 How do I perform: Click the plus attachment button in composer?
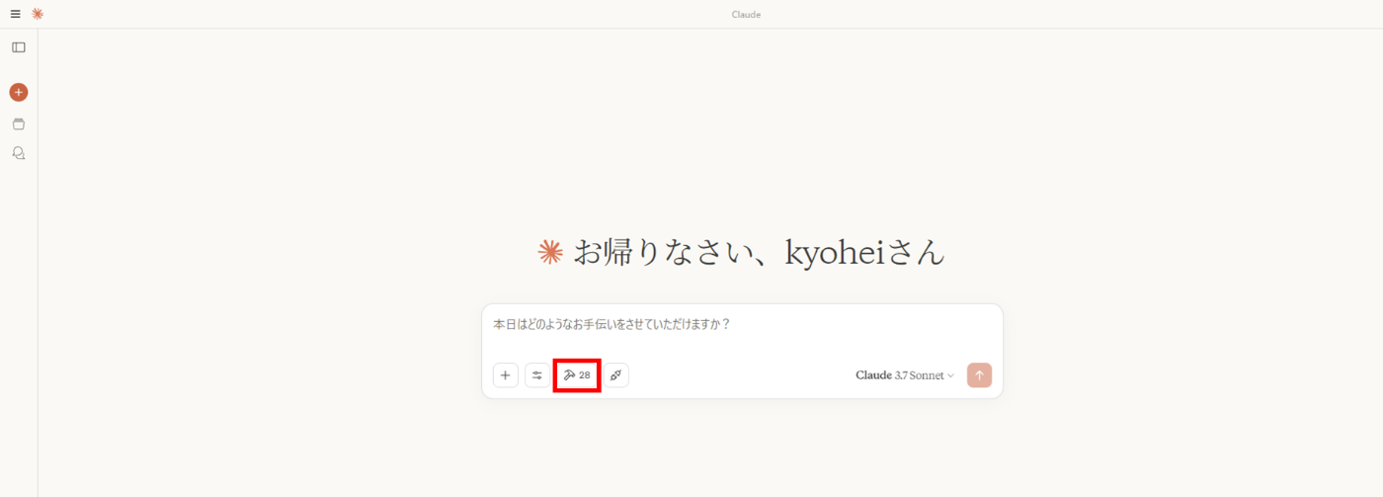506,375
